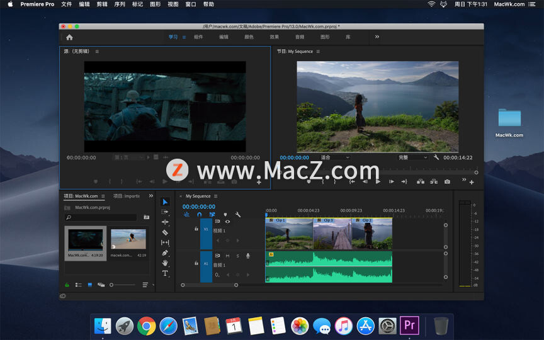Select the beach clip thumbnail in Project
The width and height of the screenshot is (544, 340).
click(x=128, y=239)
